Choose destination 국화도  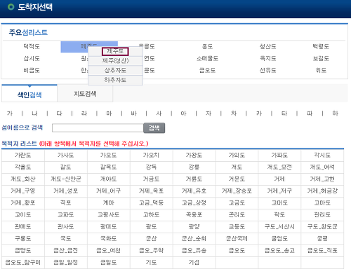(x=109, y=239)
